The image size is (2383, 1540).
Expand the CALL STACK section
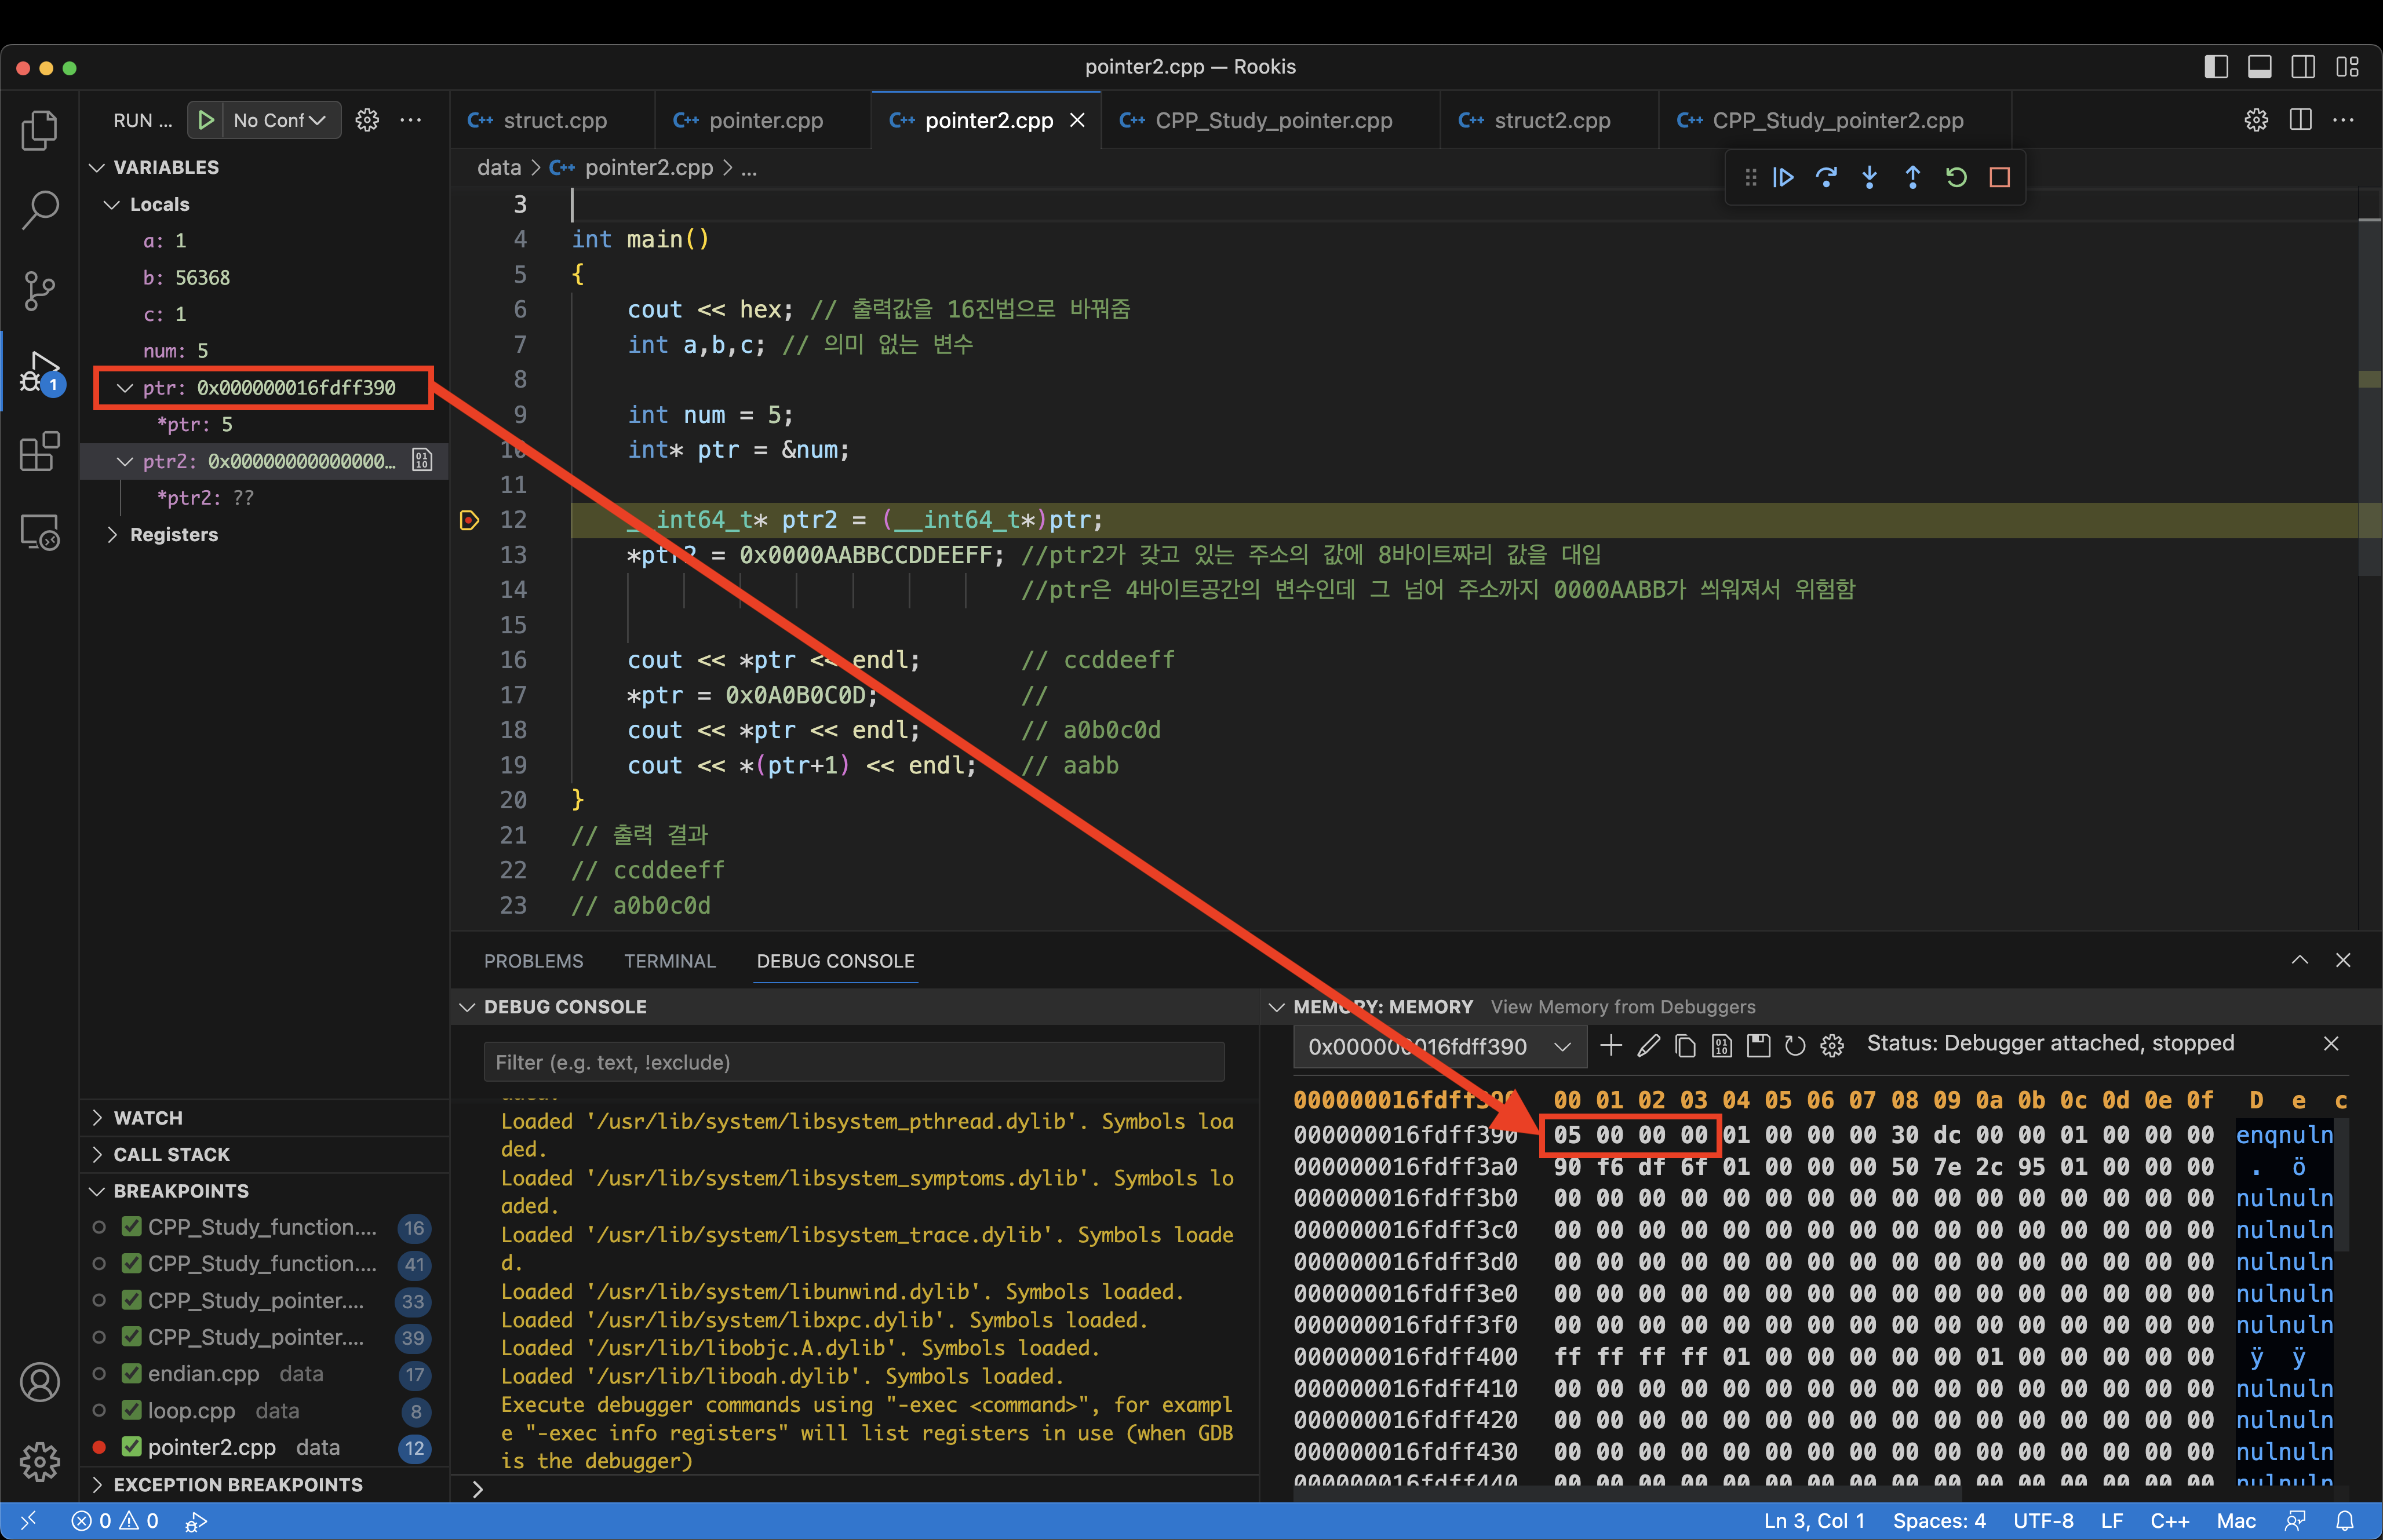(97, 1154)
